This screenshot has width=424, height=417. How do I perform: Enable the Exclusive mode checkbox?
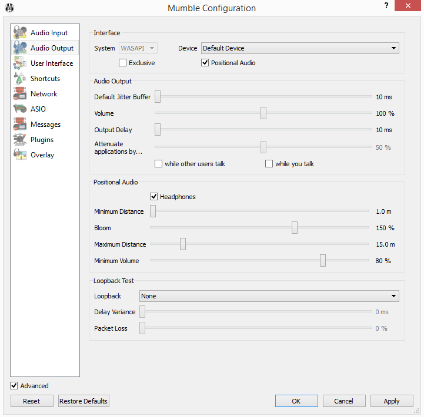point(122,63)
